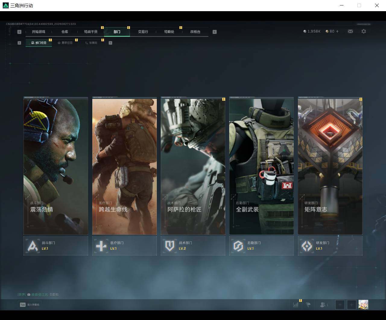This screenshot has height=320, width=386.
Task: Open the 全副武装 logistics department card
Action: 261,166
